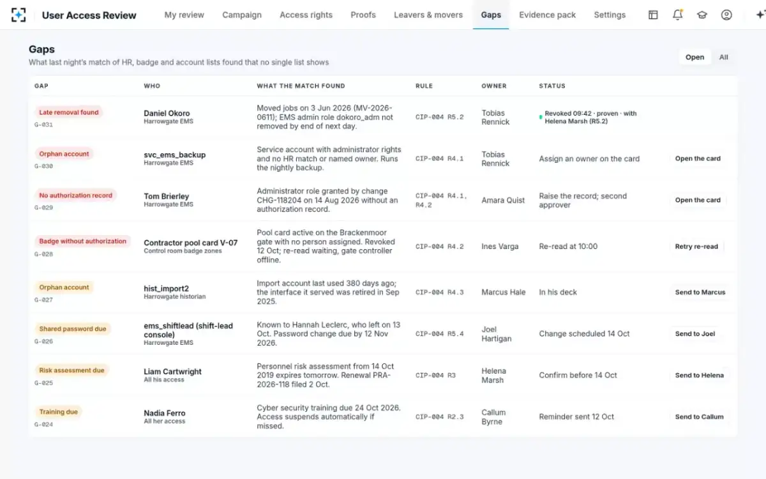Select the name Liam Cartwright
Image resolution: width=766 pixels, height=479 pixels.
click(172, 372)
